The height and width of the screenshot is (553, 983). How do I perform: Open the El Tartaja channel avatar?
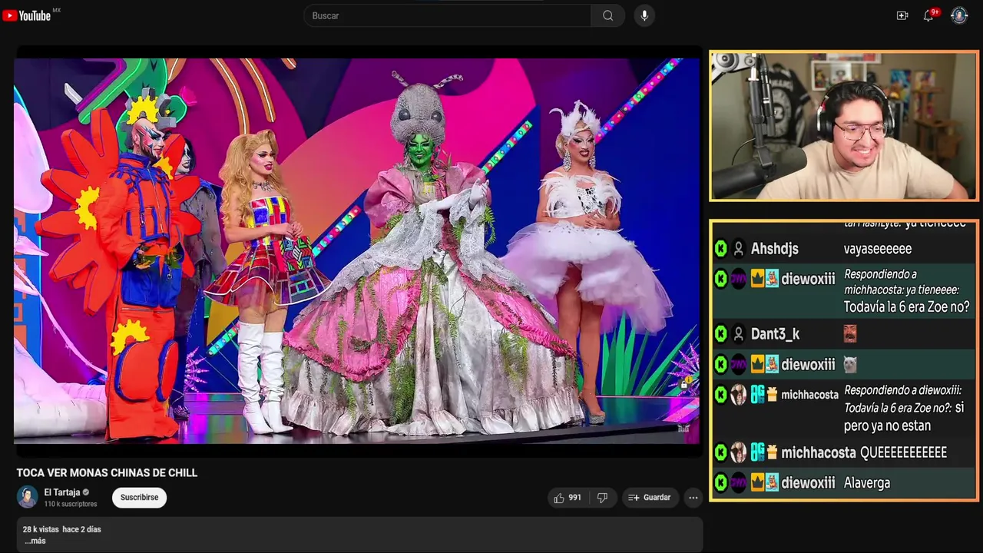tap(28, 497)
